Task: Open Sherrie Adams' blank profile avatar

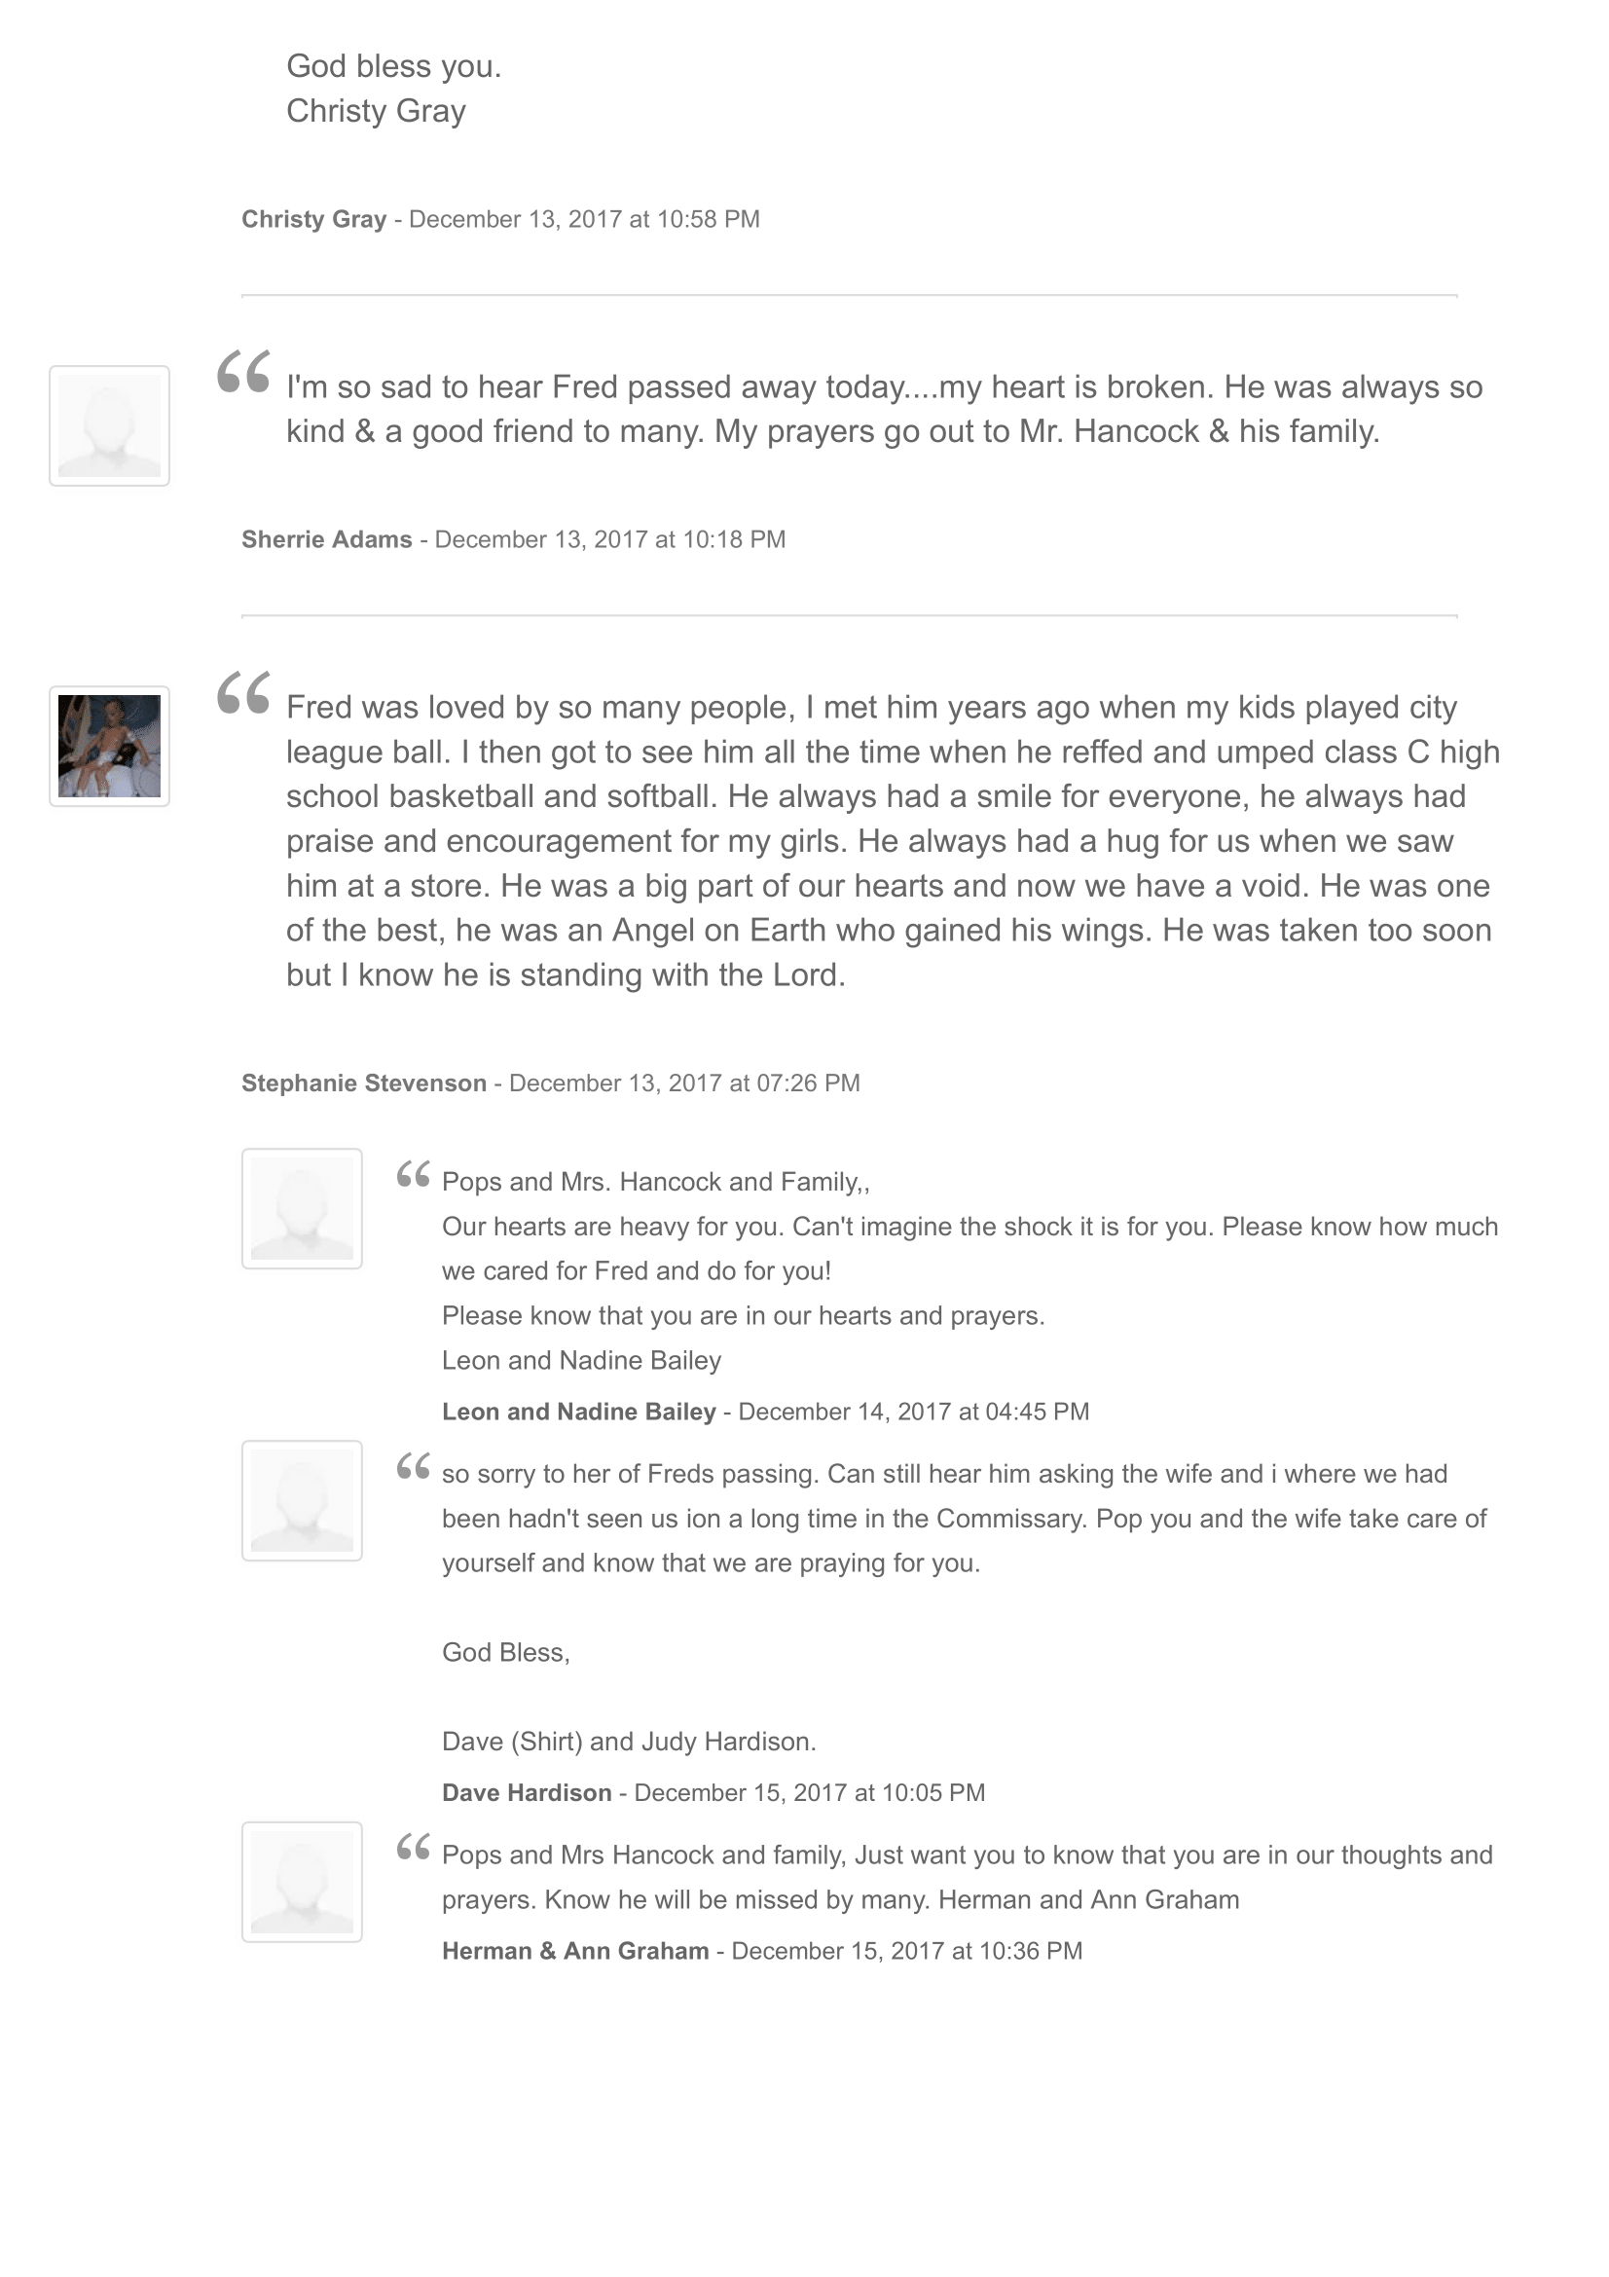Action: click(x=109, y=425)
